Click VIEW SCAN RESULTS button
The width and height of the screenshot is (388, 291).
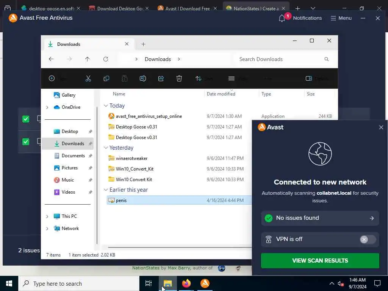(x=320, y=261)
